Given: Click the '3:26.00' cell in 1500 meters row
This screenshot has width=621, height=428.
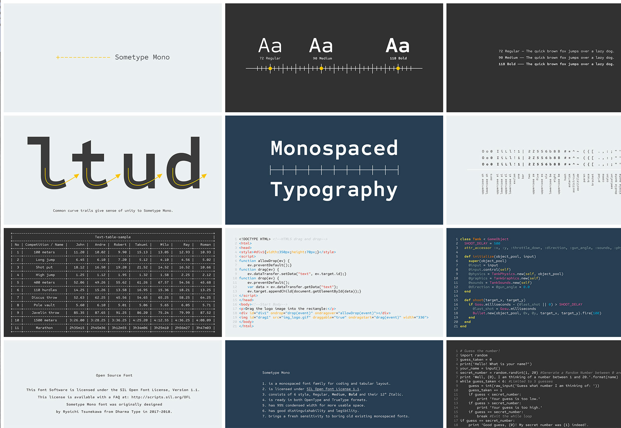Looking at the screenshot, I should [x=77, y=320].
